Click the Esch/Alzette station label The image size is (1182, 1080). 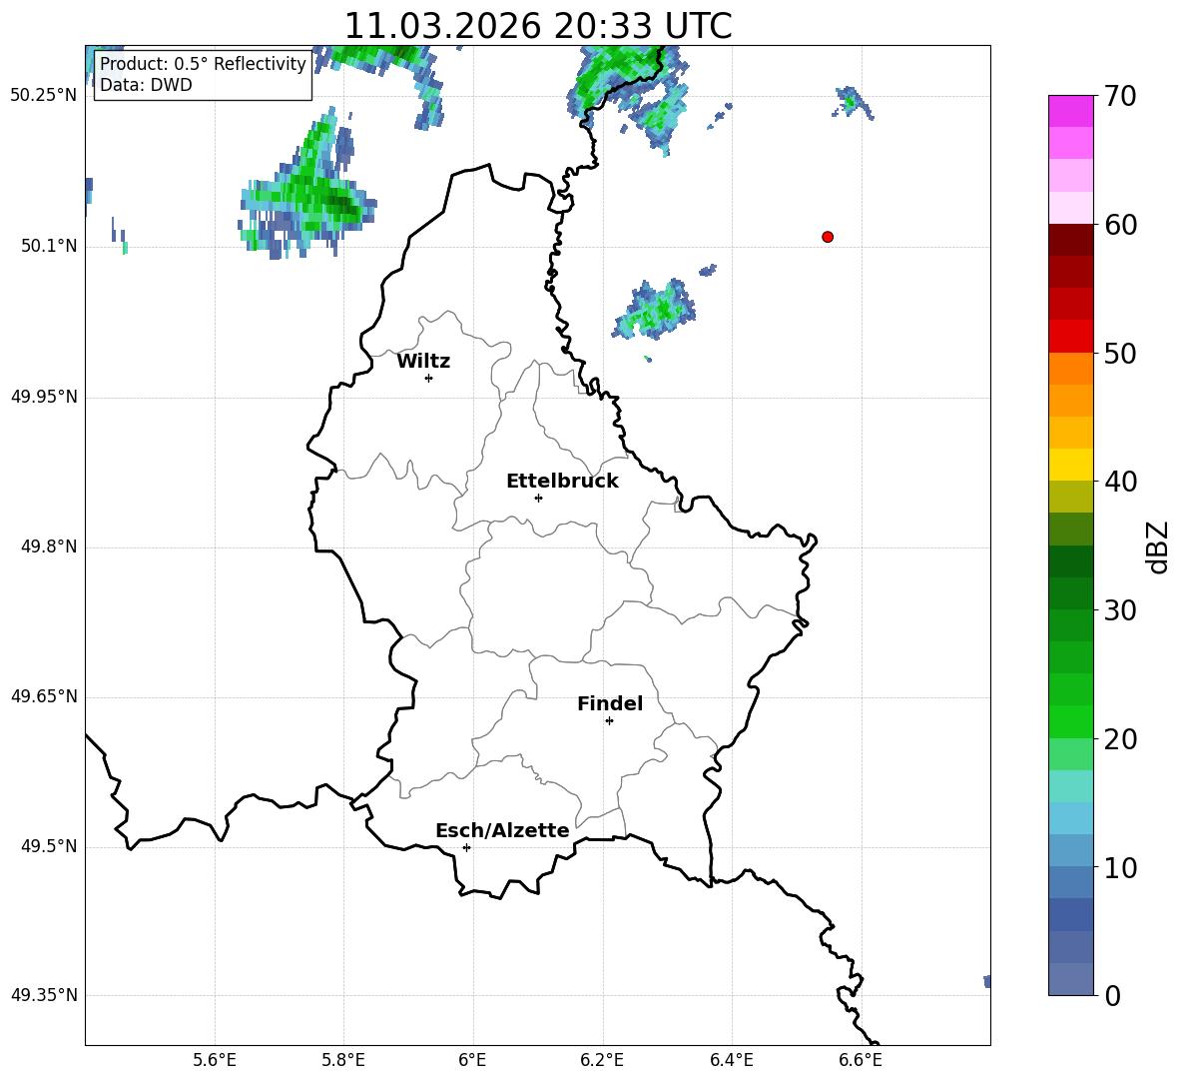503,830
